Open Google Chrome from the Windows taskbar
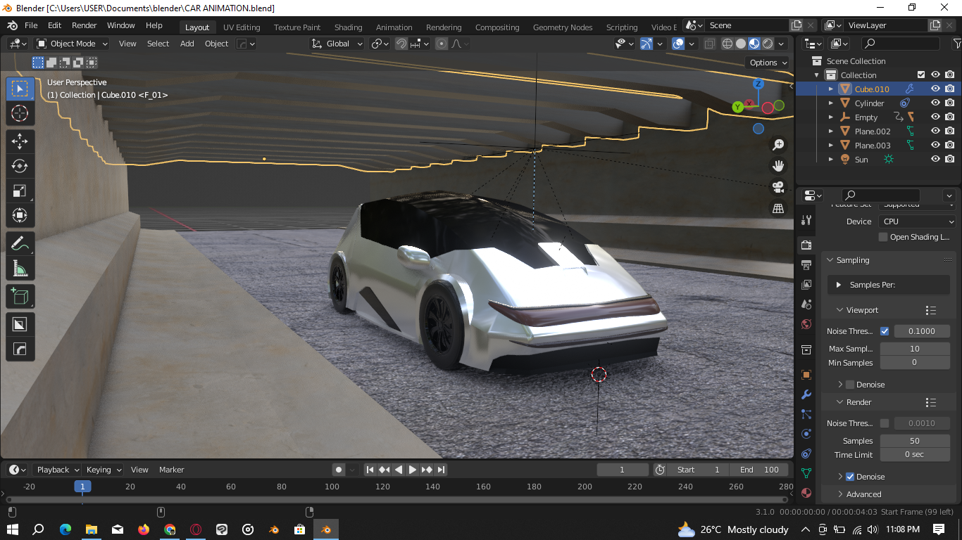This screenshot has height=540, width=962. click(170, 529)
